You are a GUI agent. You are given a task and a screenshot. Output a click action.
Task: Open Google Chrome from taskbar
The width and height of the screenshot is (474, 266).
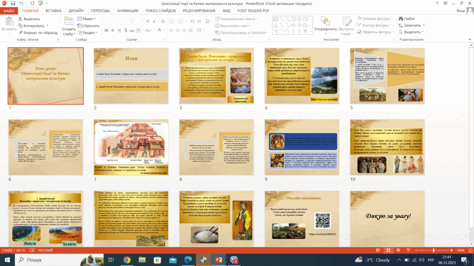point(127,259)
